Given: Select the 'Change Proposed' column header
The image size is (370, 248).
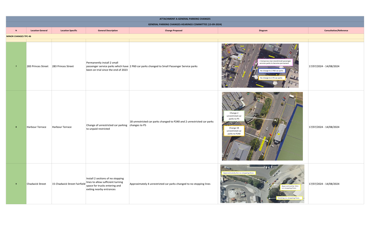Looking at the screenshot, I should (x=174, y=30).
